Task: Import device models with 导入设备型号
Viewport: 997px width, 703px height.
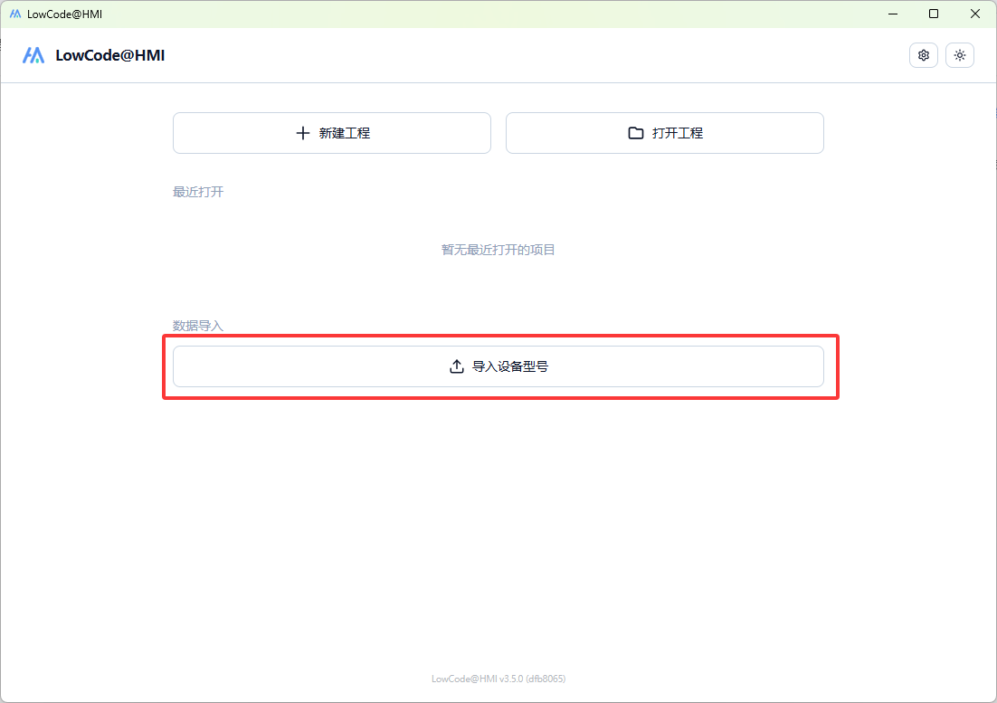Action: click(498, 366)
